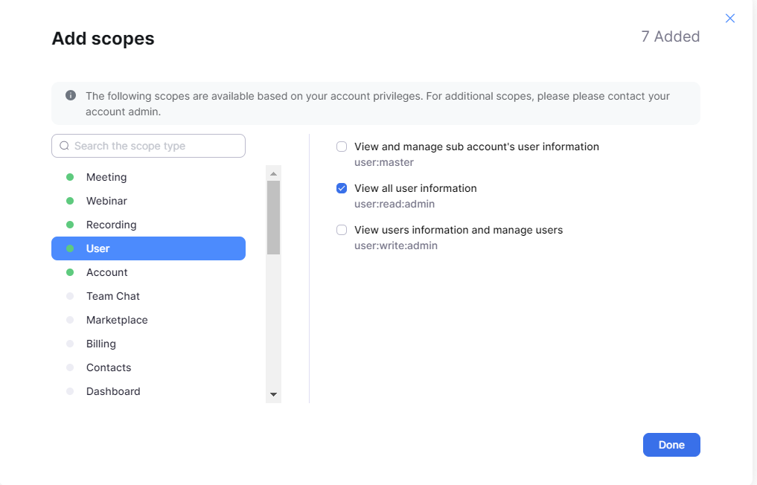The width and height of the screenshot is (757, 485).
Task: Select the Dashboard scope category
Action: [x=113, y=391]
